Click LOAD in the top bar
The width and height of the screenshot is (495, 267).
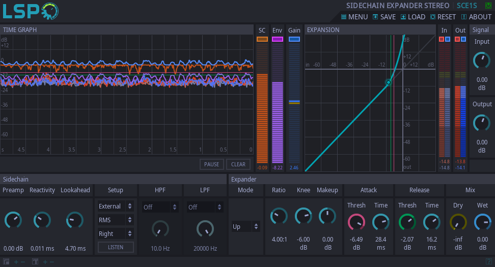tap(413, 17)
